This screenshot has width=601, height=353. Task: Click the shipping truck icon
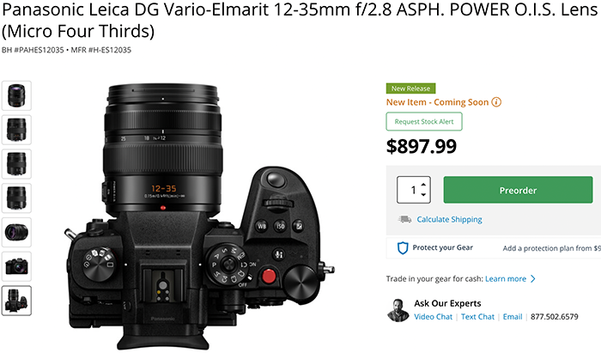[x=404, y=219]
